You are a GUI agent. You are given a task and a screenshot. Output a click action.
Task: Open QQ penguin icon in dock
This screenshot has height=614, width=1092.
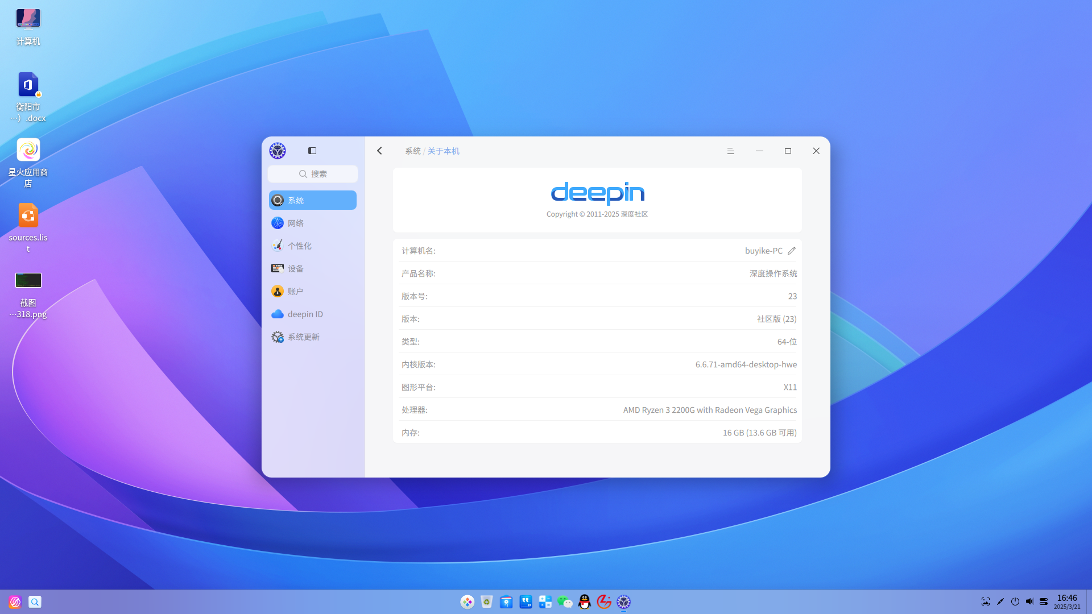585,602
